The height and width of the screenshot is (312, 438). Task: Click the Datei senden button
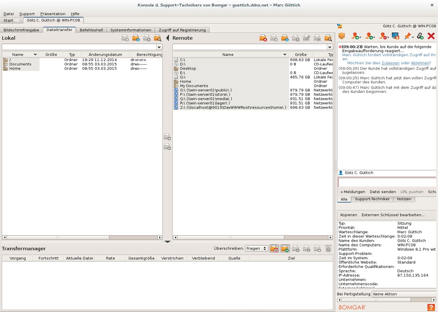pos(383,192)
